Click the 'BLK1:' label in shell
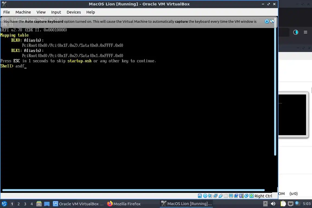Screen dimensions: 312x208 pos(17,51)
